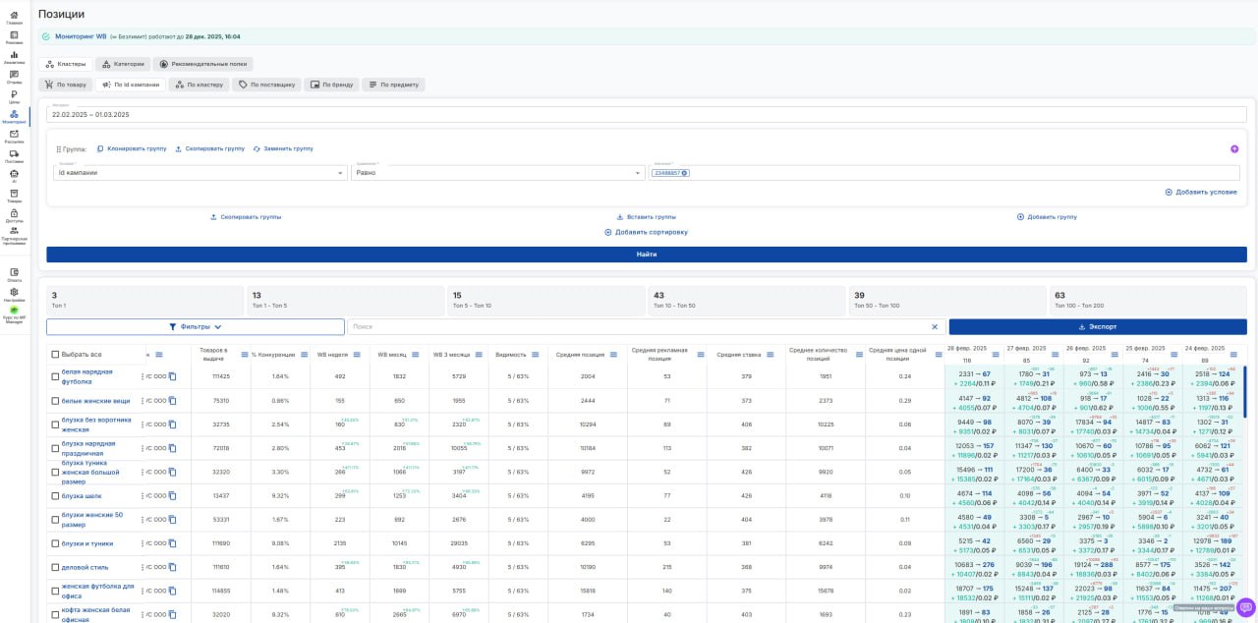The width and height of the screenshot is (1258, 623).
Task: Tick the checkbox for 'блузка шелк'
Action: [56, 496]
